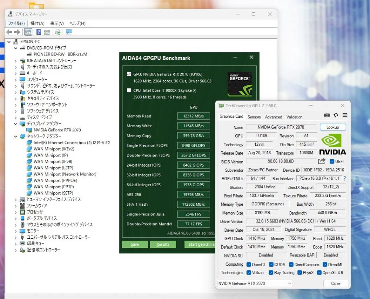Toggle the UEFI checkbox in GPU-Z
The image size is (370, 299).
pos(332,161)
